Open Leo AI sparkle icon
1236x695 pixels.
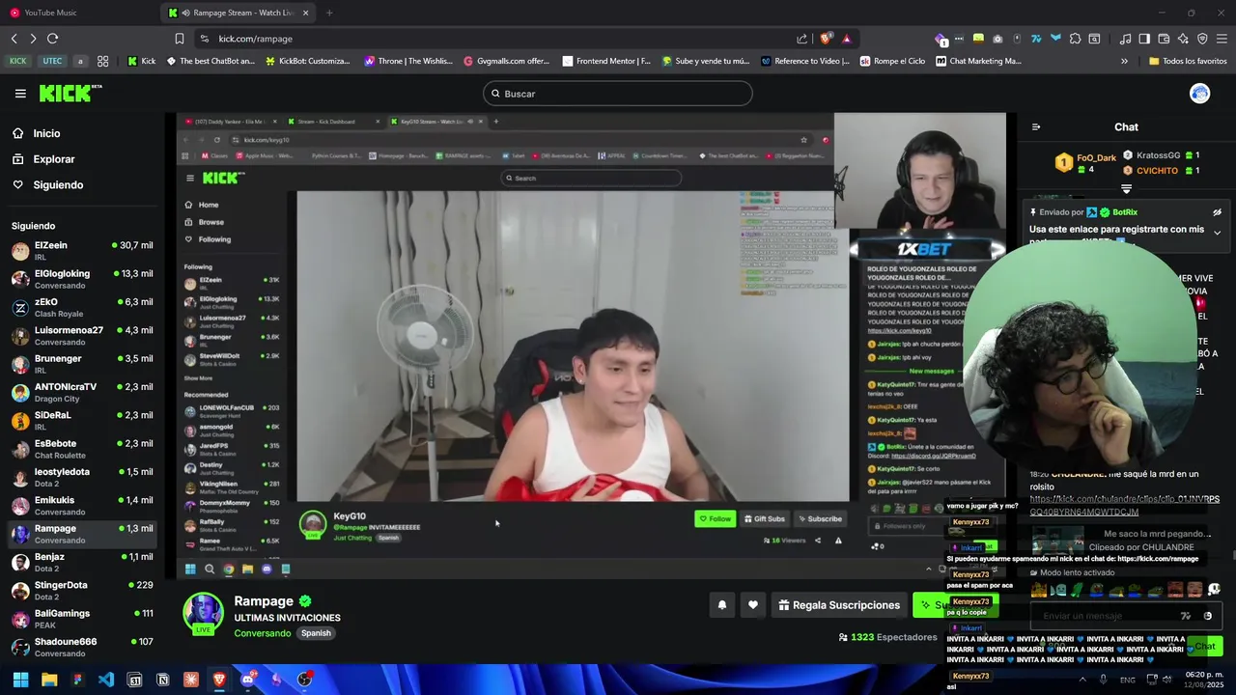coord(1183,39)
